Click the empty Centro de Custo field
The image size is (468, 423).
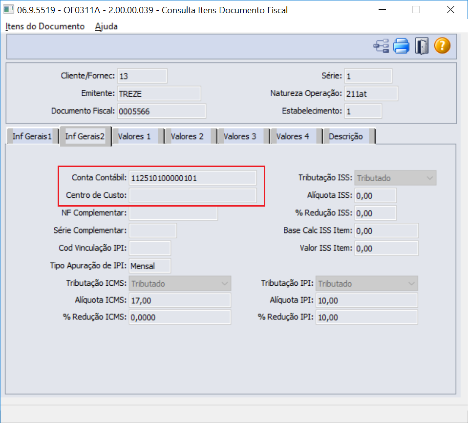(192, 195)
